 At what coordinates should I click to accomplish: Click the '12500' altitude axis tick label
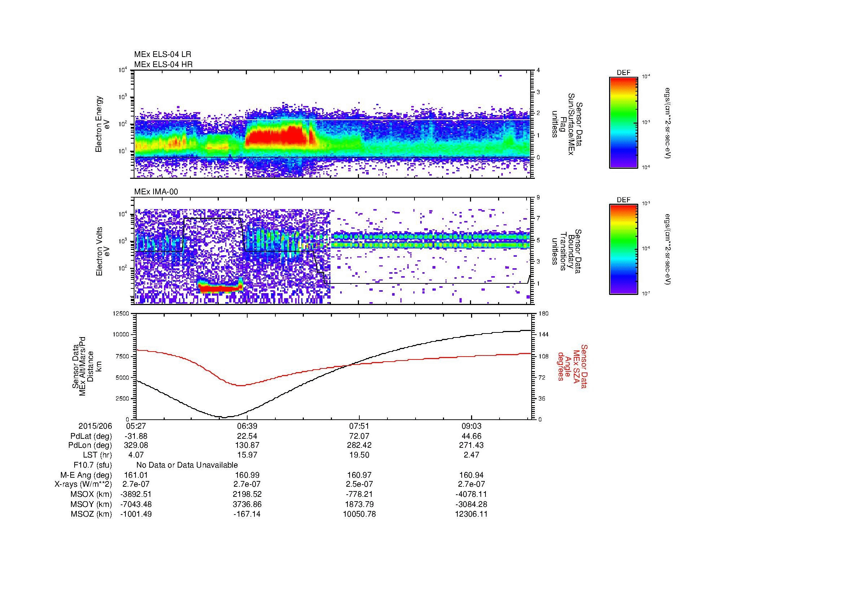(121, 313)
